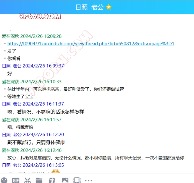Click the reply message 好

(10, 74)
